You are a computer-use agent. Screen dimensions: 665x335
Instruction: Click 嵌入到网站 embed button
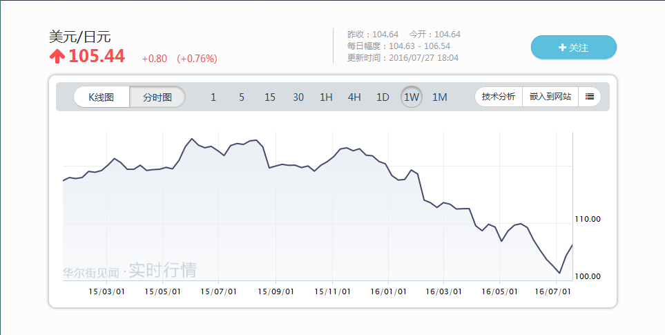point(550,97)
